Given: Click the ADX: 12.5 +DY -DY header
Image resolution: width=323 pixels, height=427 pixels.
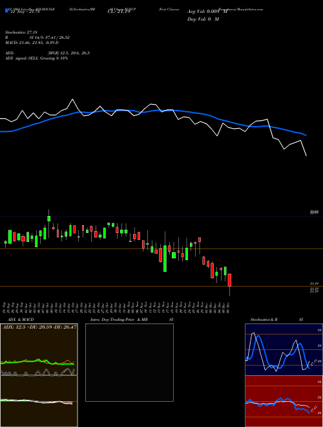Looking at the screenshot, I should click(x=39, y=327).
